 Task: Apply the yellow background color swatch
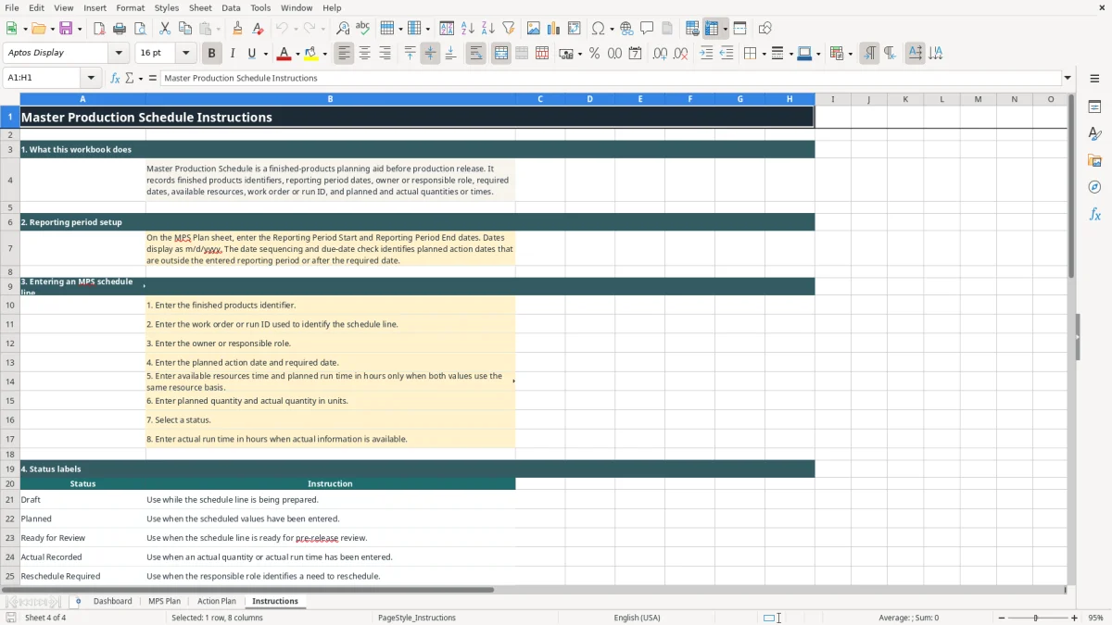coord(312,54)
